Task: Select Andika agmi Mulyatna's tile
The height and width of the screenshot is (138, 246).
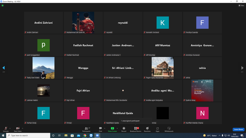Action: coord(163,90)
